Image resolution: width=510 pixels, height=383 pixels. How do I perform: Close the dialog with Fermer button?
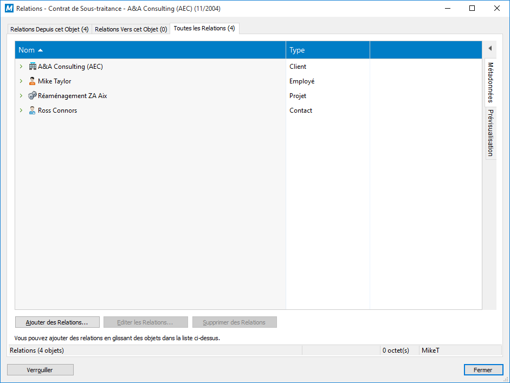[483, 370]
